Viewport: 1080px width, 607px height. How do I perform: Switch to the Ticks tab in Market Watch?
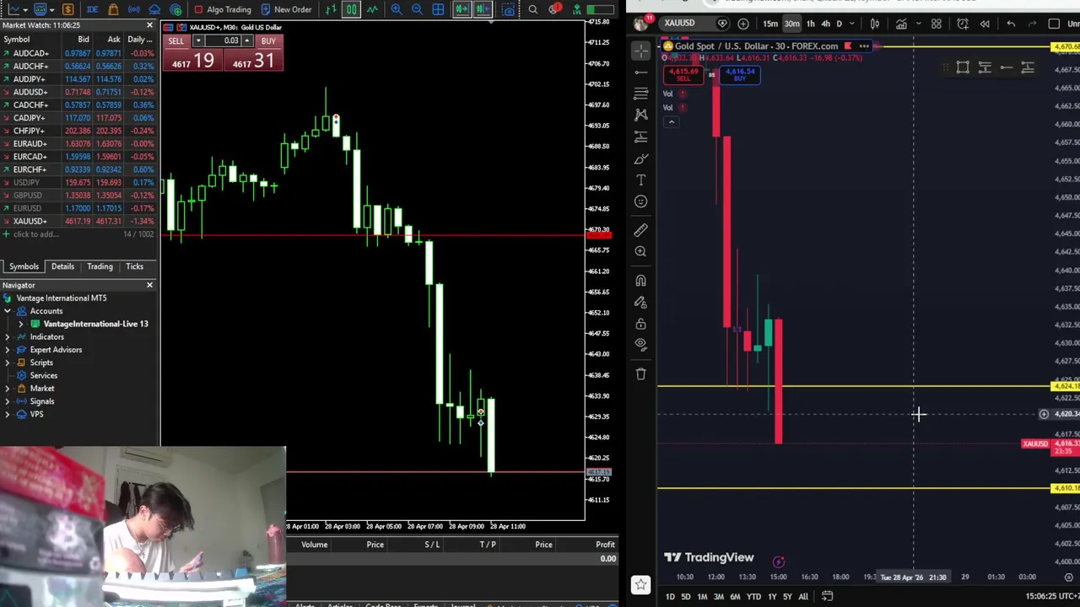coord(134,266)
